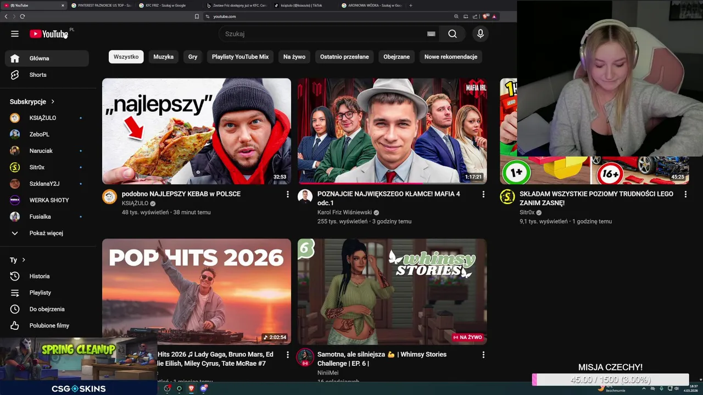The width and height of the screenshot is (703, 395).
Task: Open Polubione filmy liked videos
Action: [47, 325]
